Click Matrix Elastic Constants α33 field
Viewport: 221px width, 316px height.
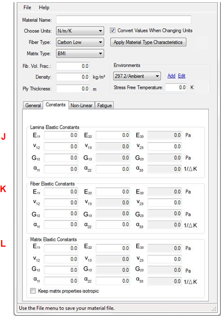(x=164, y=281)
